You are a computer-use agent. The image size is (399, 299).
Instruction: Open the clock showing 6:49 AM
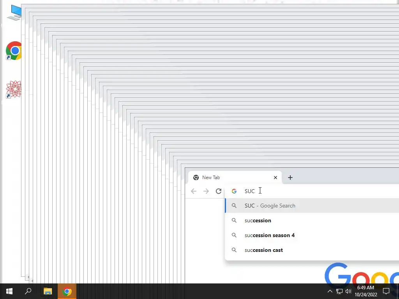(x=365, y=291)
